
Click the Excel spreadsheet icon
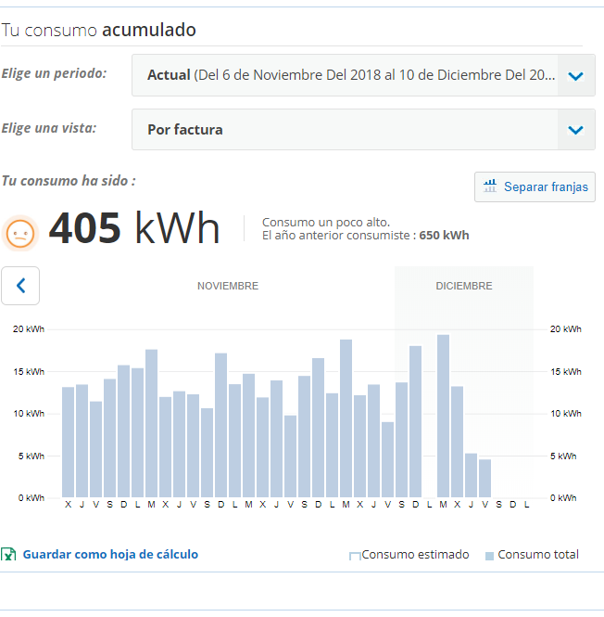click(9, 555)
